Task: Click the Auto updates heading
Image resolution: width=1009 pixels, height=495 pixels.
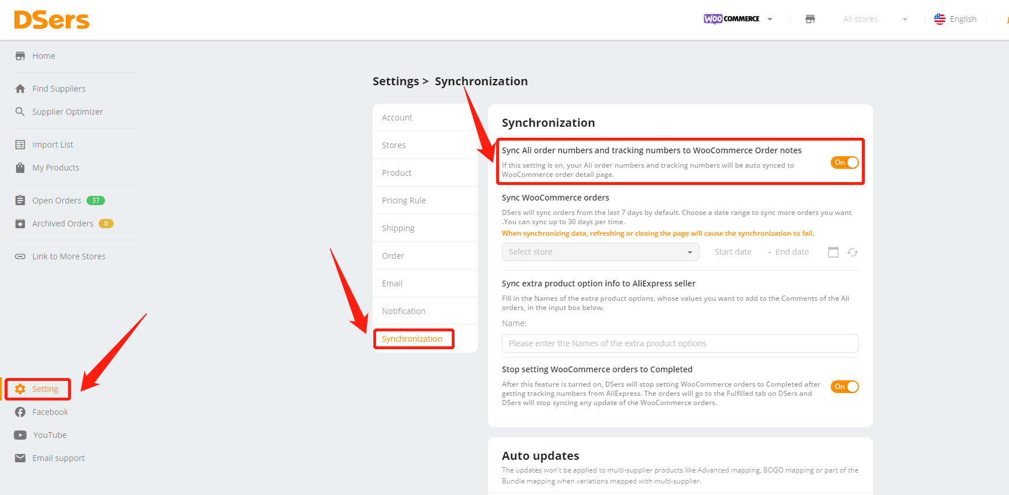Action: click(x=541, y=456)
